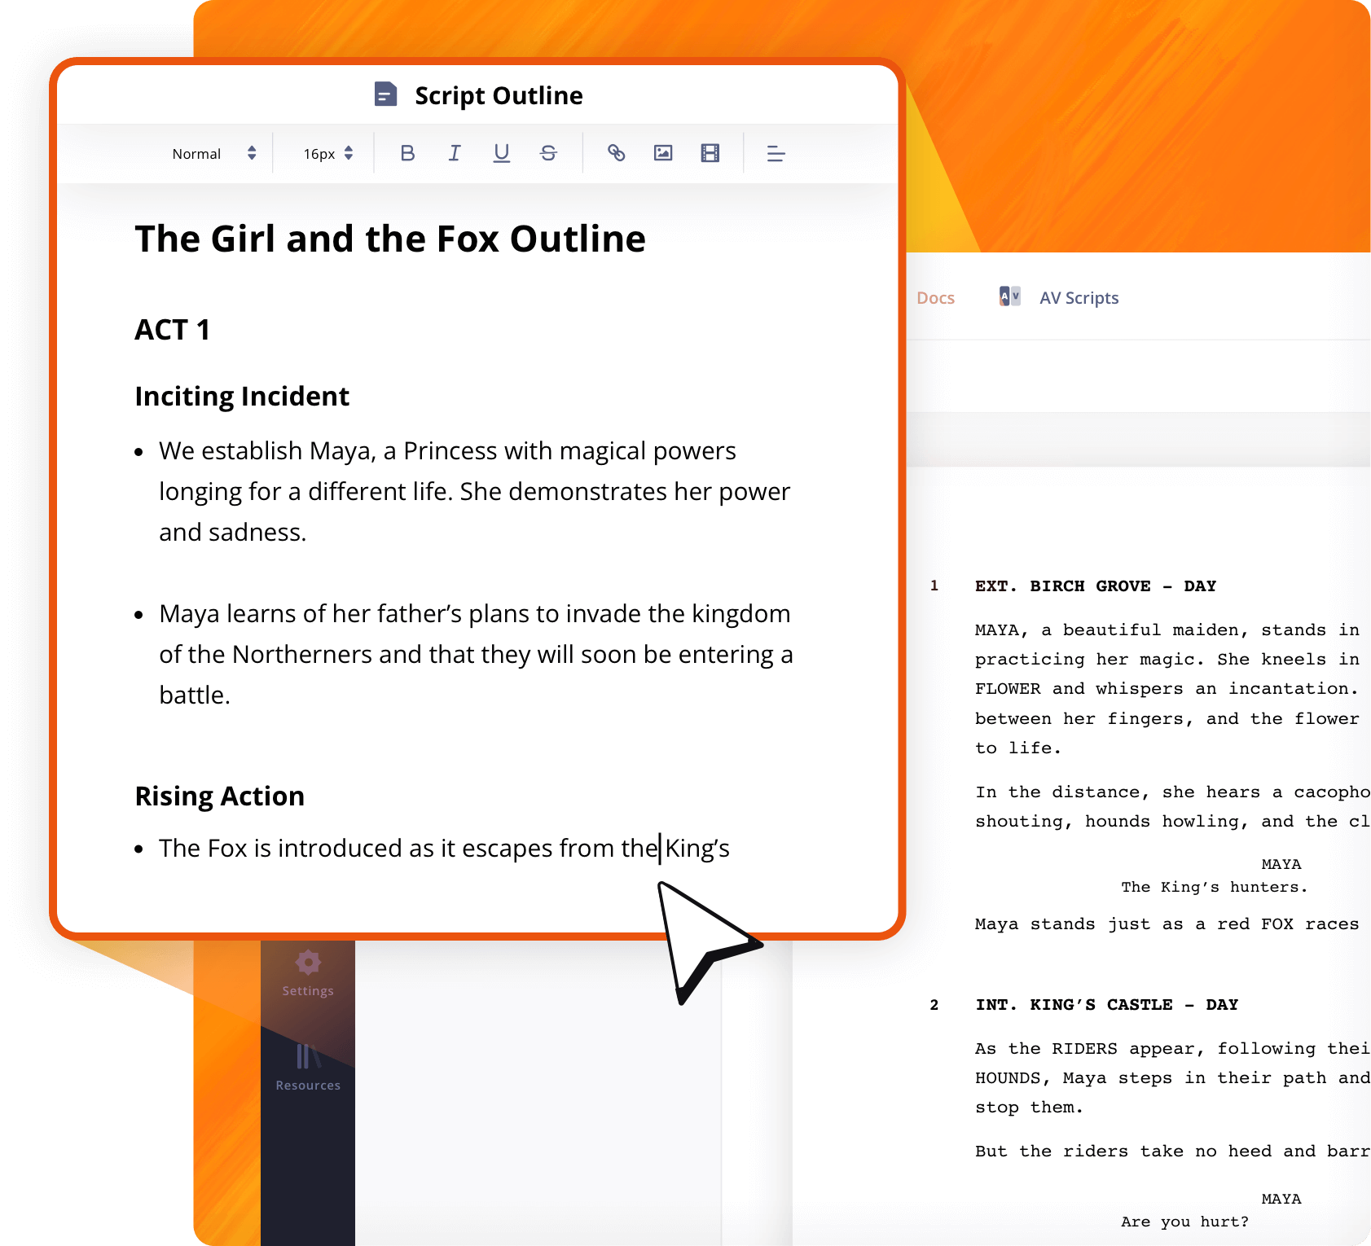
Task: Insert an image into the outline
Action: [x=662, y=152]
